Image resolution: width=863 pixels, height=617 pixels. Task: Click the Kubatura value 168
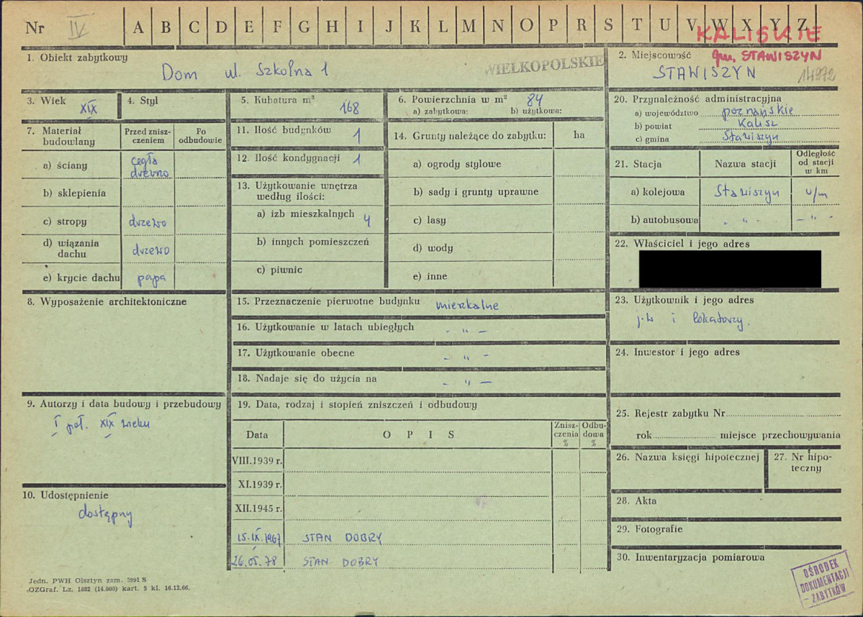(350, 108)
